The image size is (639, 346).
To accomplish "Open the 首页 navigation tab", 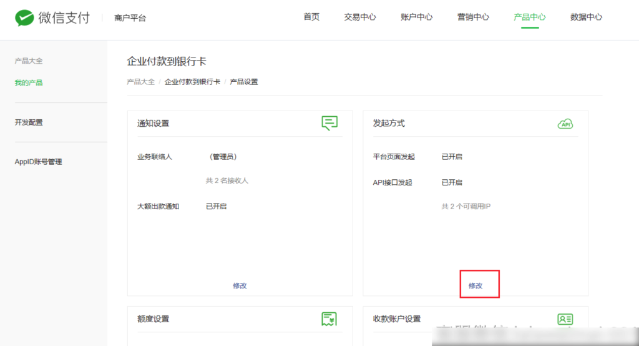I will 311,17.
